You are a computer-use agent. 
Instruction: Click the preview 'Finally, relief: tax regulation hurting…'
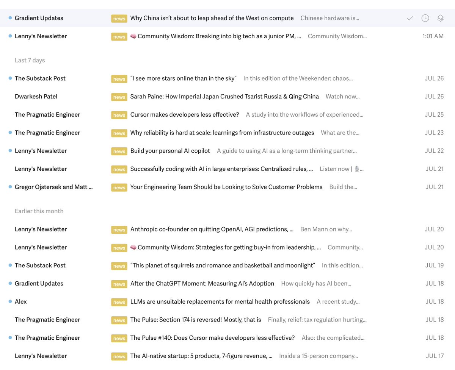click(317, 320)
